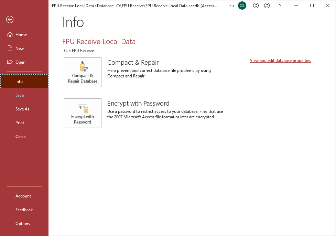
Task: Open the Account page
Action: [x=23, y=196]
